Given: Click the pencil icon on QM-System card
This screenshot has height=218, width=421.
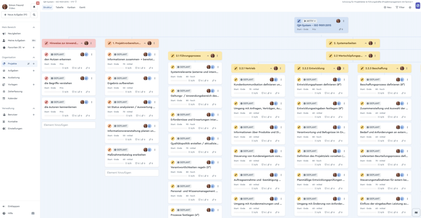Looking at the screenshot, I should [299, 21].
